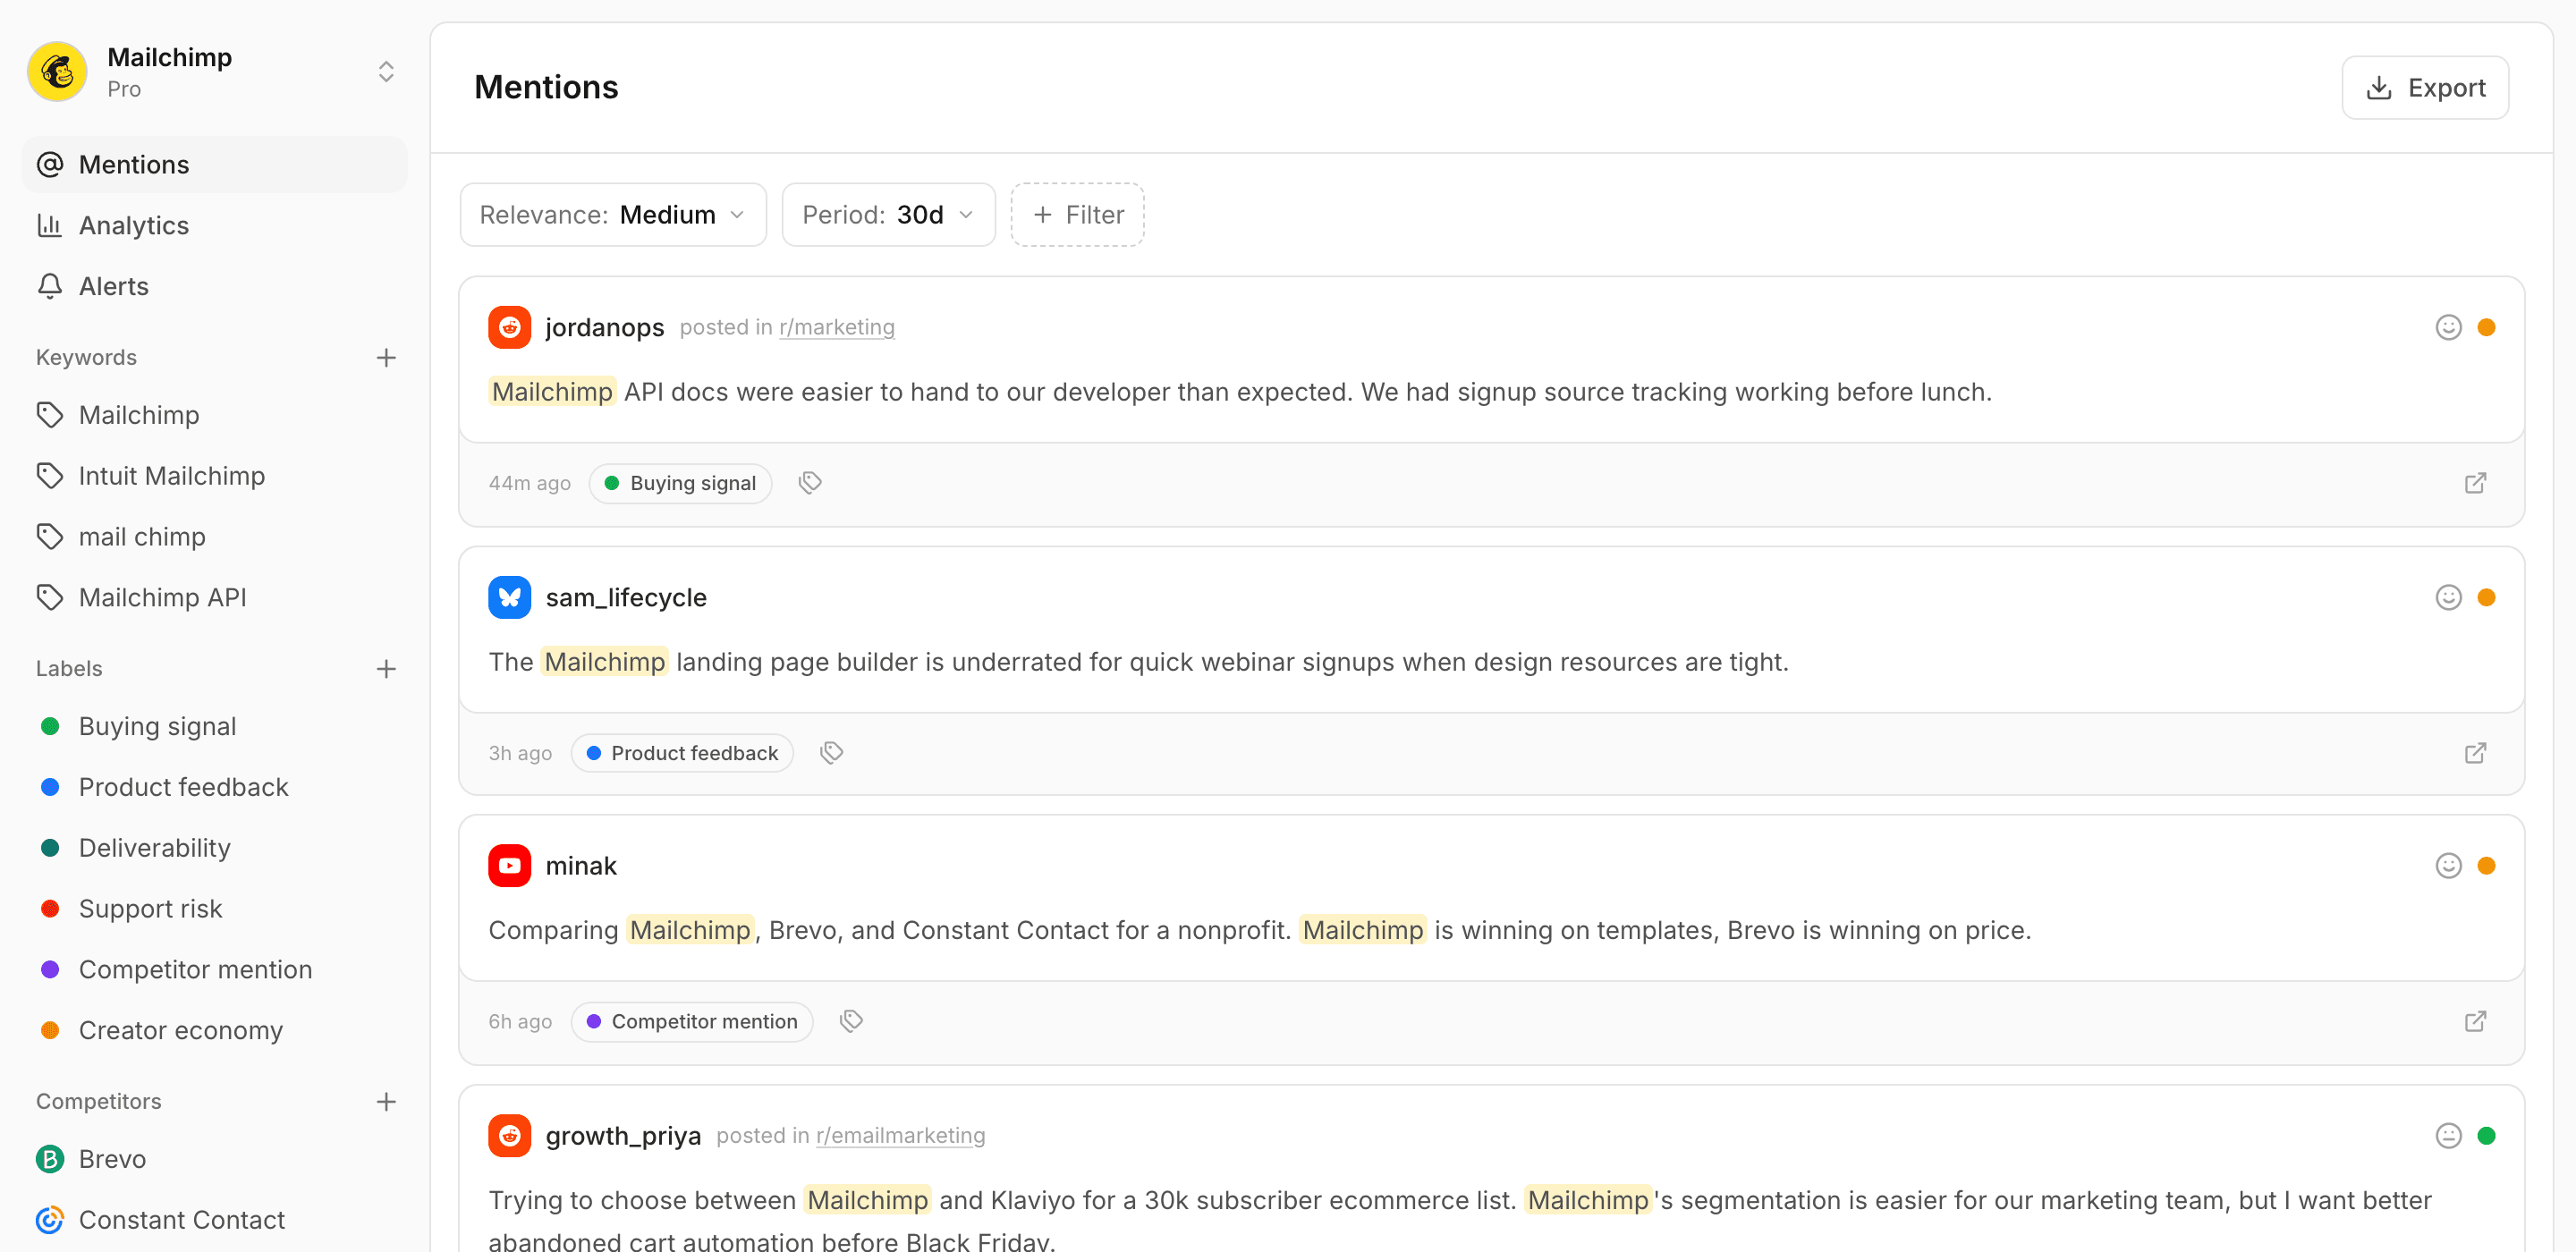This screenshot has width=2576, height=1252.
Task: Open the Relevance Medium dropdown
Action: point(613,215)
